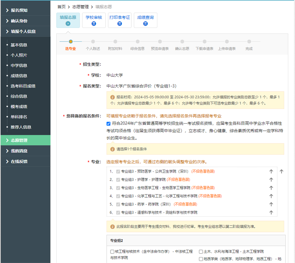Toggle checkbox for 药学 - 药学院 (深圳)
Image resolution: width=295 pixels, height=263 pixels.
118,204
